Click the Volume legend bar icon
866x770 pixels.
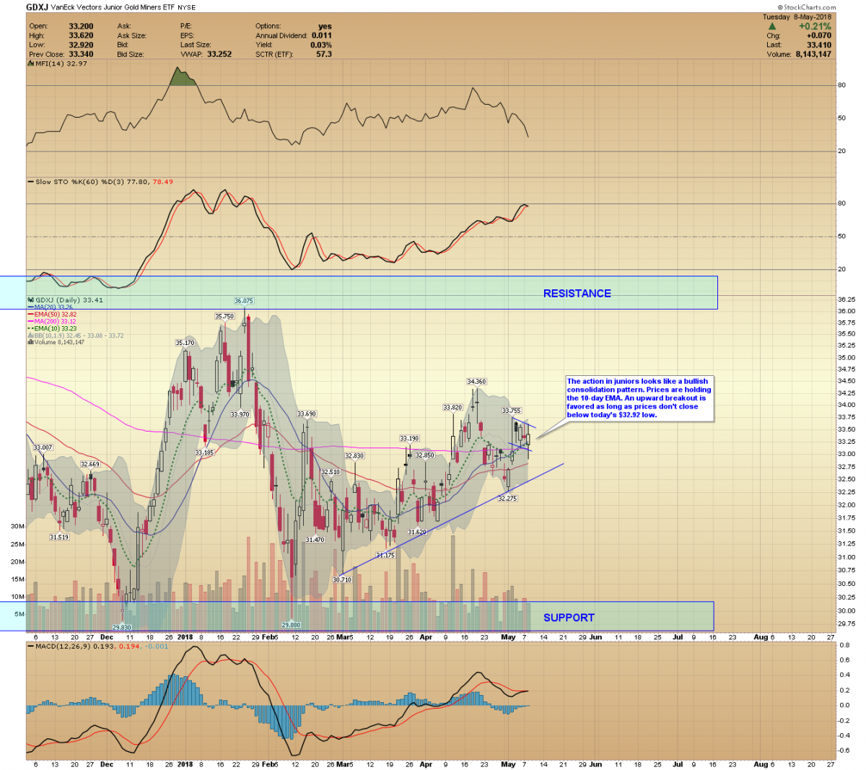(x=30, y=342)
